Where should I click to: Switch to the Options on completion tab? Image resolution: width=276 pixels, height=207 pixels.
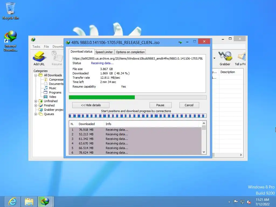130,52
